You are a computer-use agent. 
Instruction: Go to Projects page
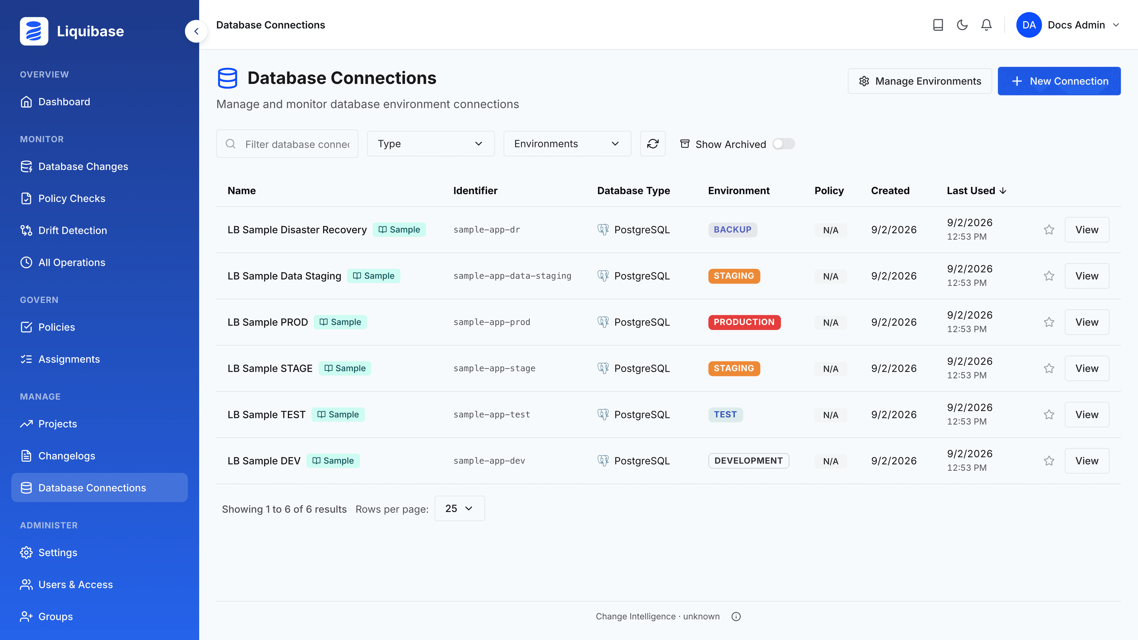point(99,424)
